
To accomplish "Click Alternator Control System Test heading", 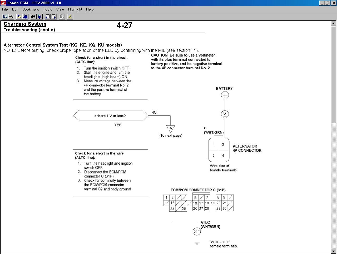I will tap(63, 45).
